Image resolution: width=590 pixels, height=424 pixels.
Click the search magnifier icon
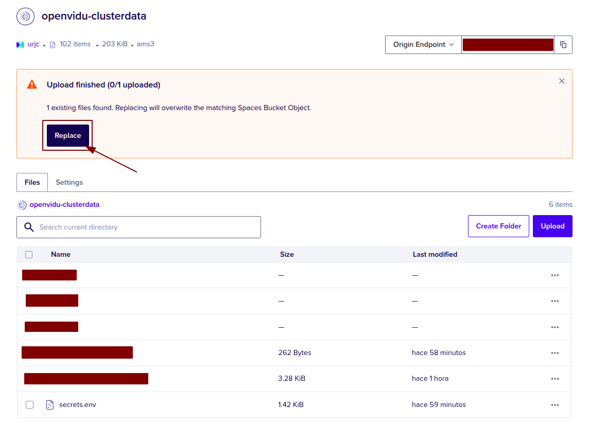tap(29, 227)
